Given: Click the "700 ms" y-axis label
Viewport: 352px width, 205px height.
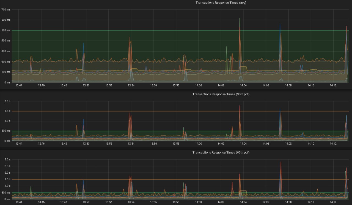Looking at the screenshot, I should (6, 10).
